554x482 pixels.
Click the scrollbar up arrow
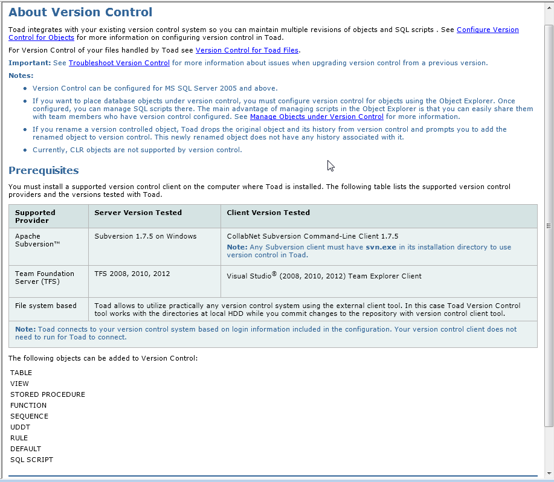[549, 5]
